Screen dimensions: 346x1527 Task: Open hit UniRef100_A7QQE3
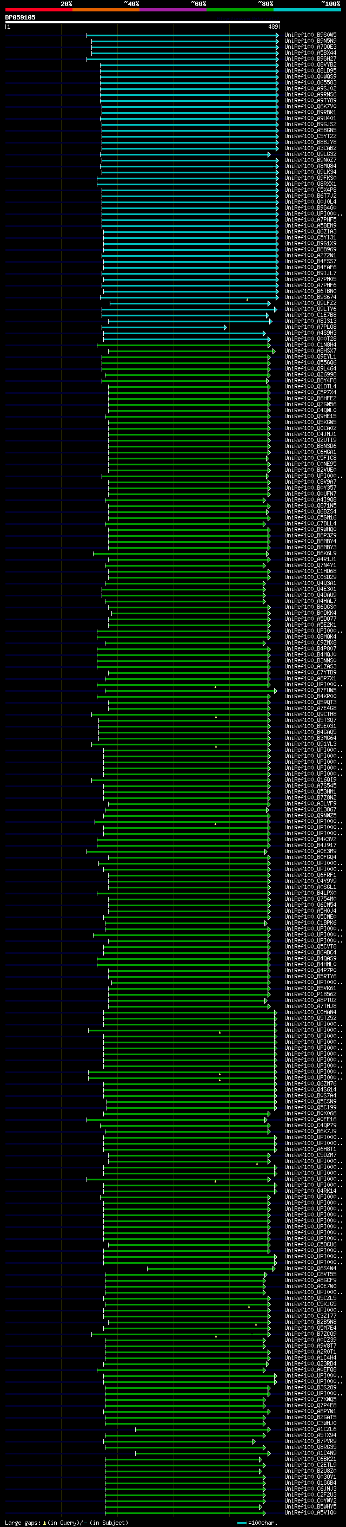[310, 47]
